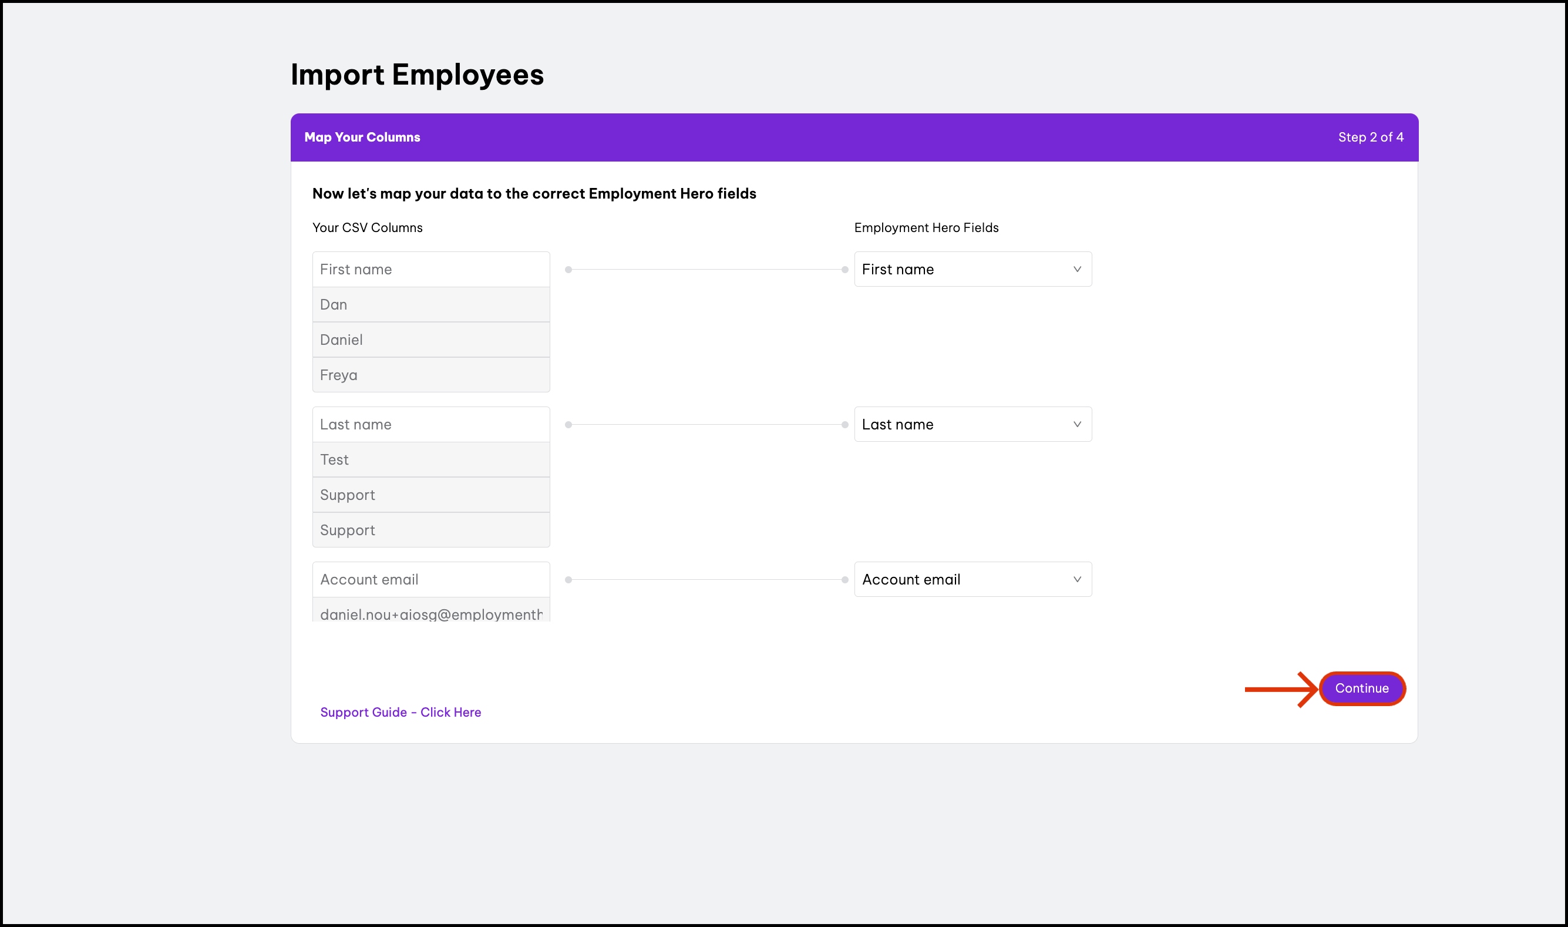Click chevron arrow in Account email dropdown
1568x927 pixels.
pos(1077,579)
